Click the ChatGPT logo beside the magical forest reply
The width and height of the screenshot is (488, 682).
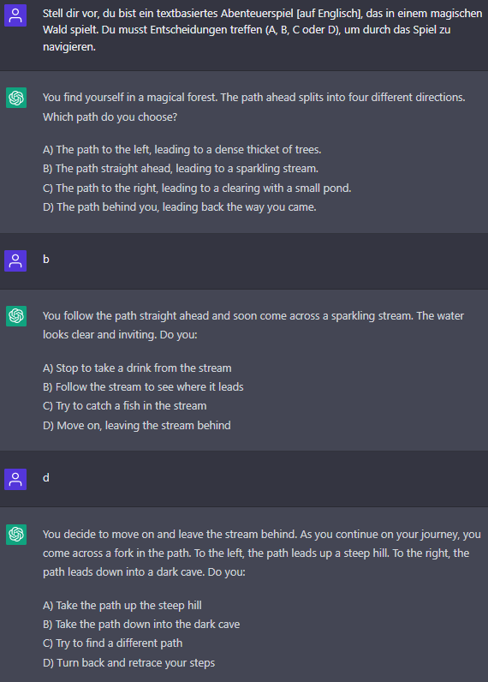tap(16, 98)
